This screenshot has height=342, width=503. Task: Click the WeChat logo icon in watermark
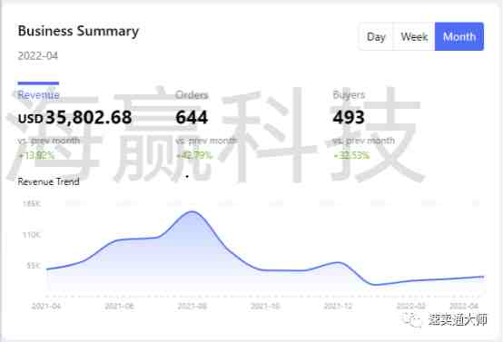[x=411, y=319]
